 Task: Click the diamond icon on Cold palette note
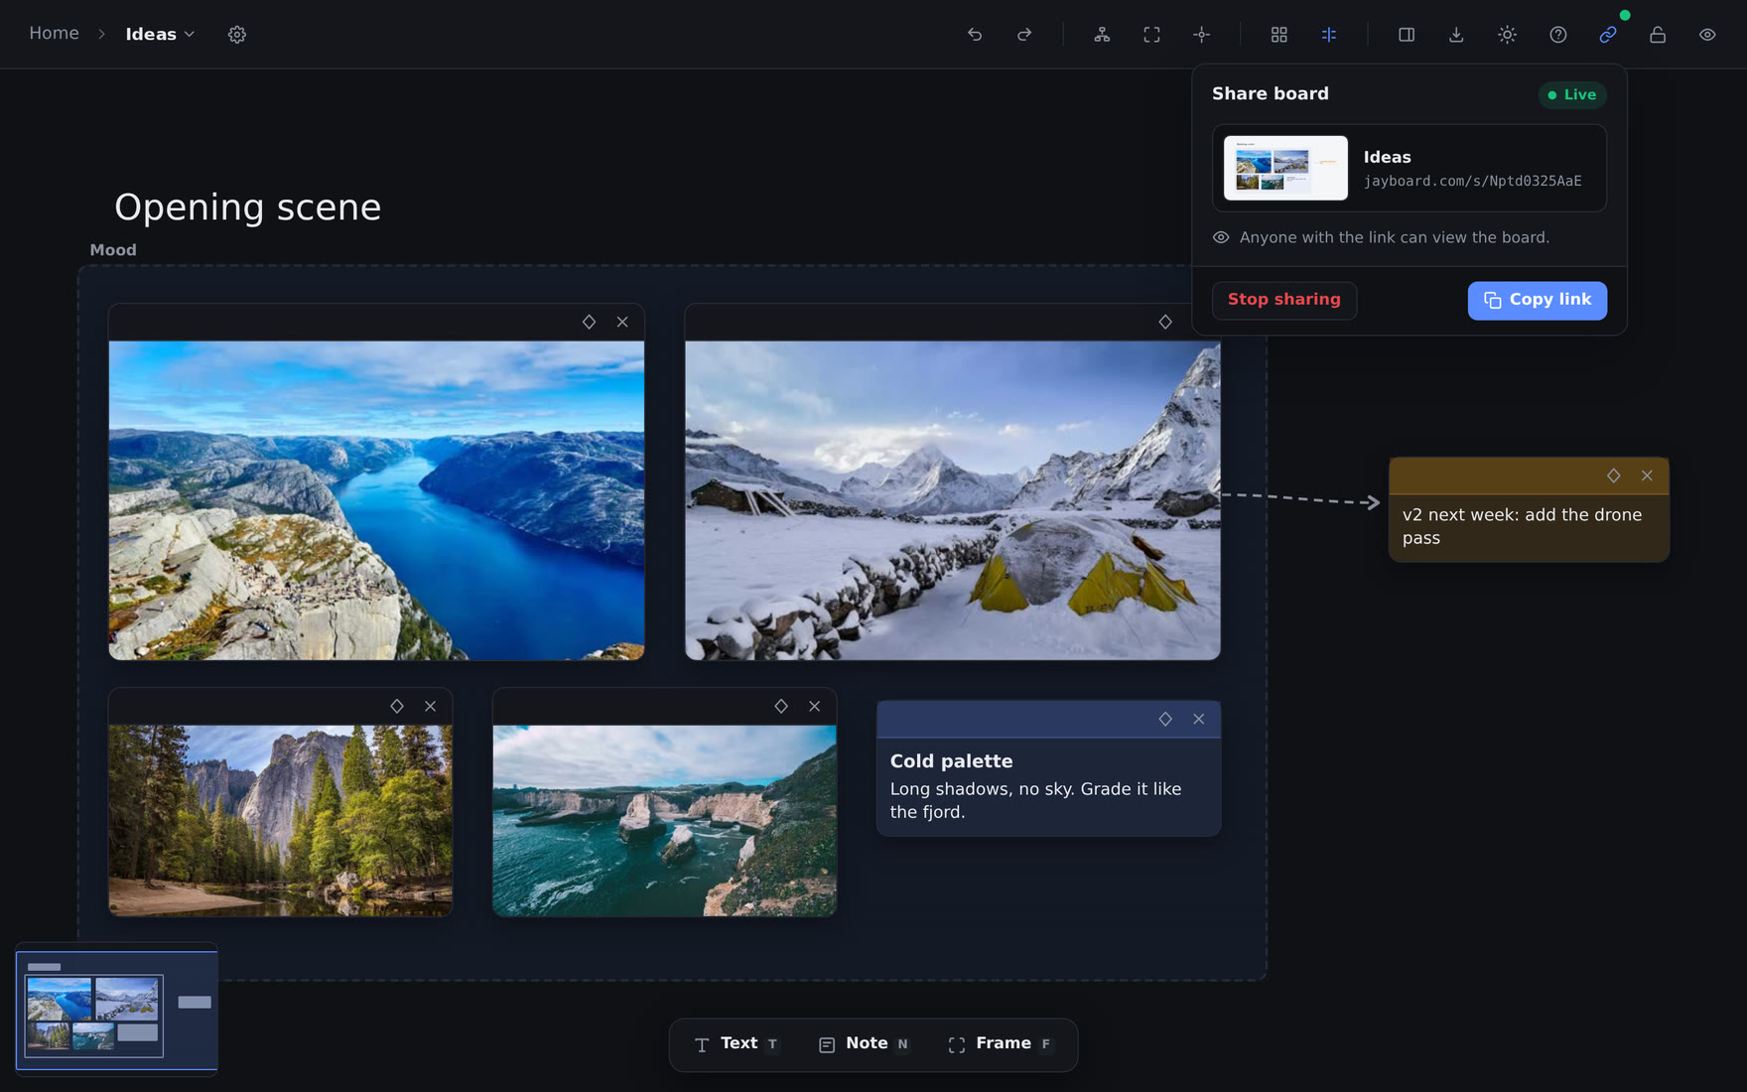[x=1165, y=719]
